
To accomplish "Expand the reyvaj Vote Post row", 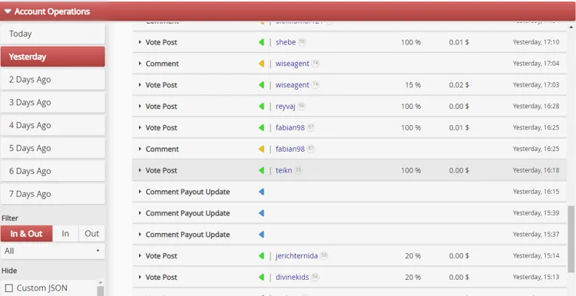I will pyautogui.click(x=140, y=106).
